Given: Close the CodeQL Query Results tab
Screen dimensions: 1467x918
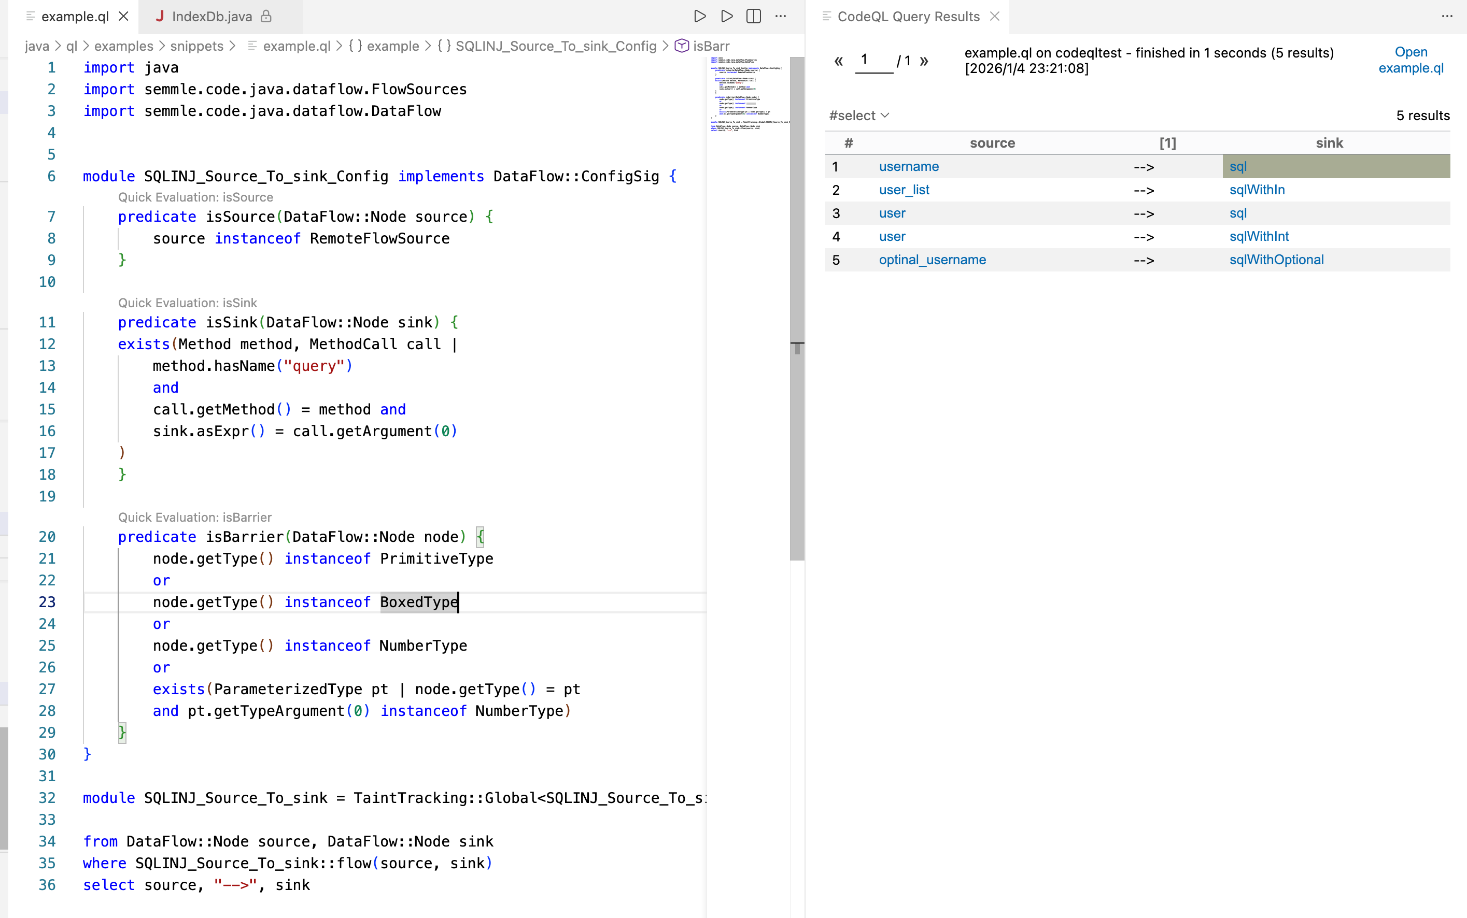Looking at the screenshot, I should (995, 17).
